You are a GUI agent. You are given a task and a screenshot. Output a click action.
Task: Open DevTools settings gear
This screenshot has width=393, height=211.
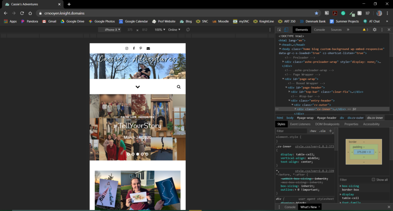click(x=375, y=29)
